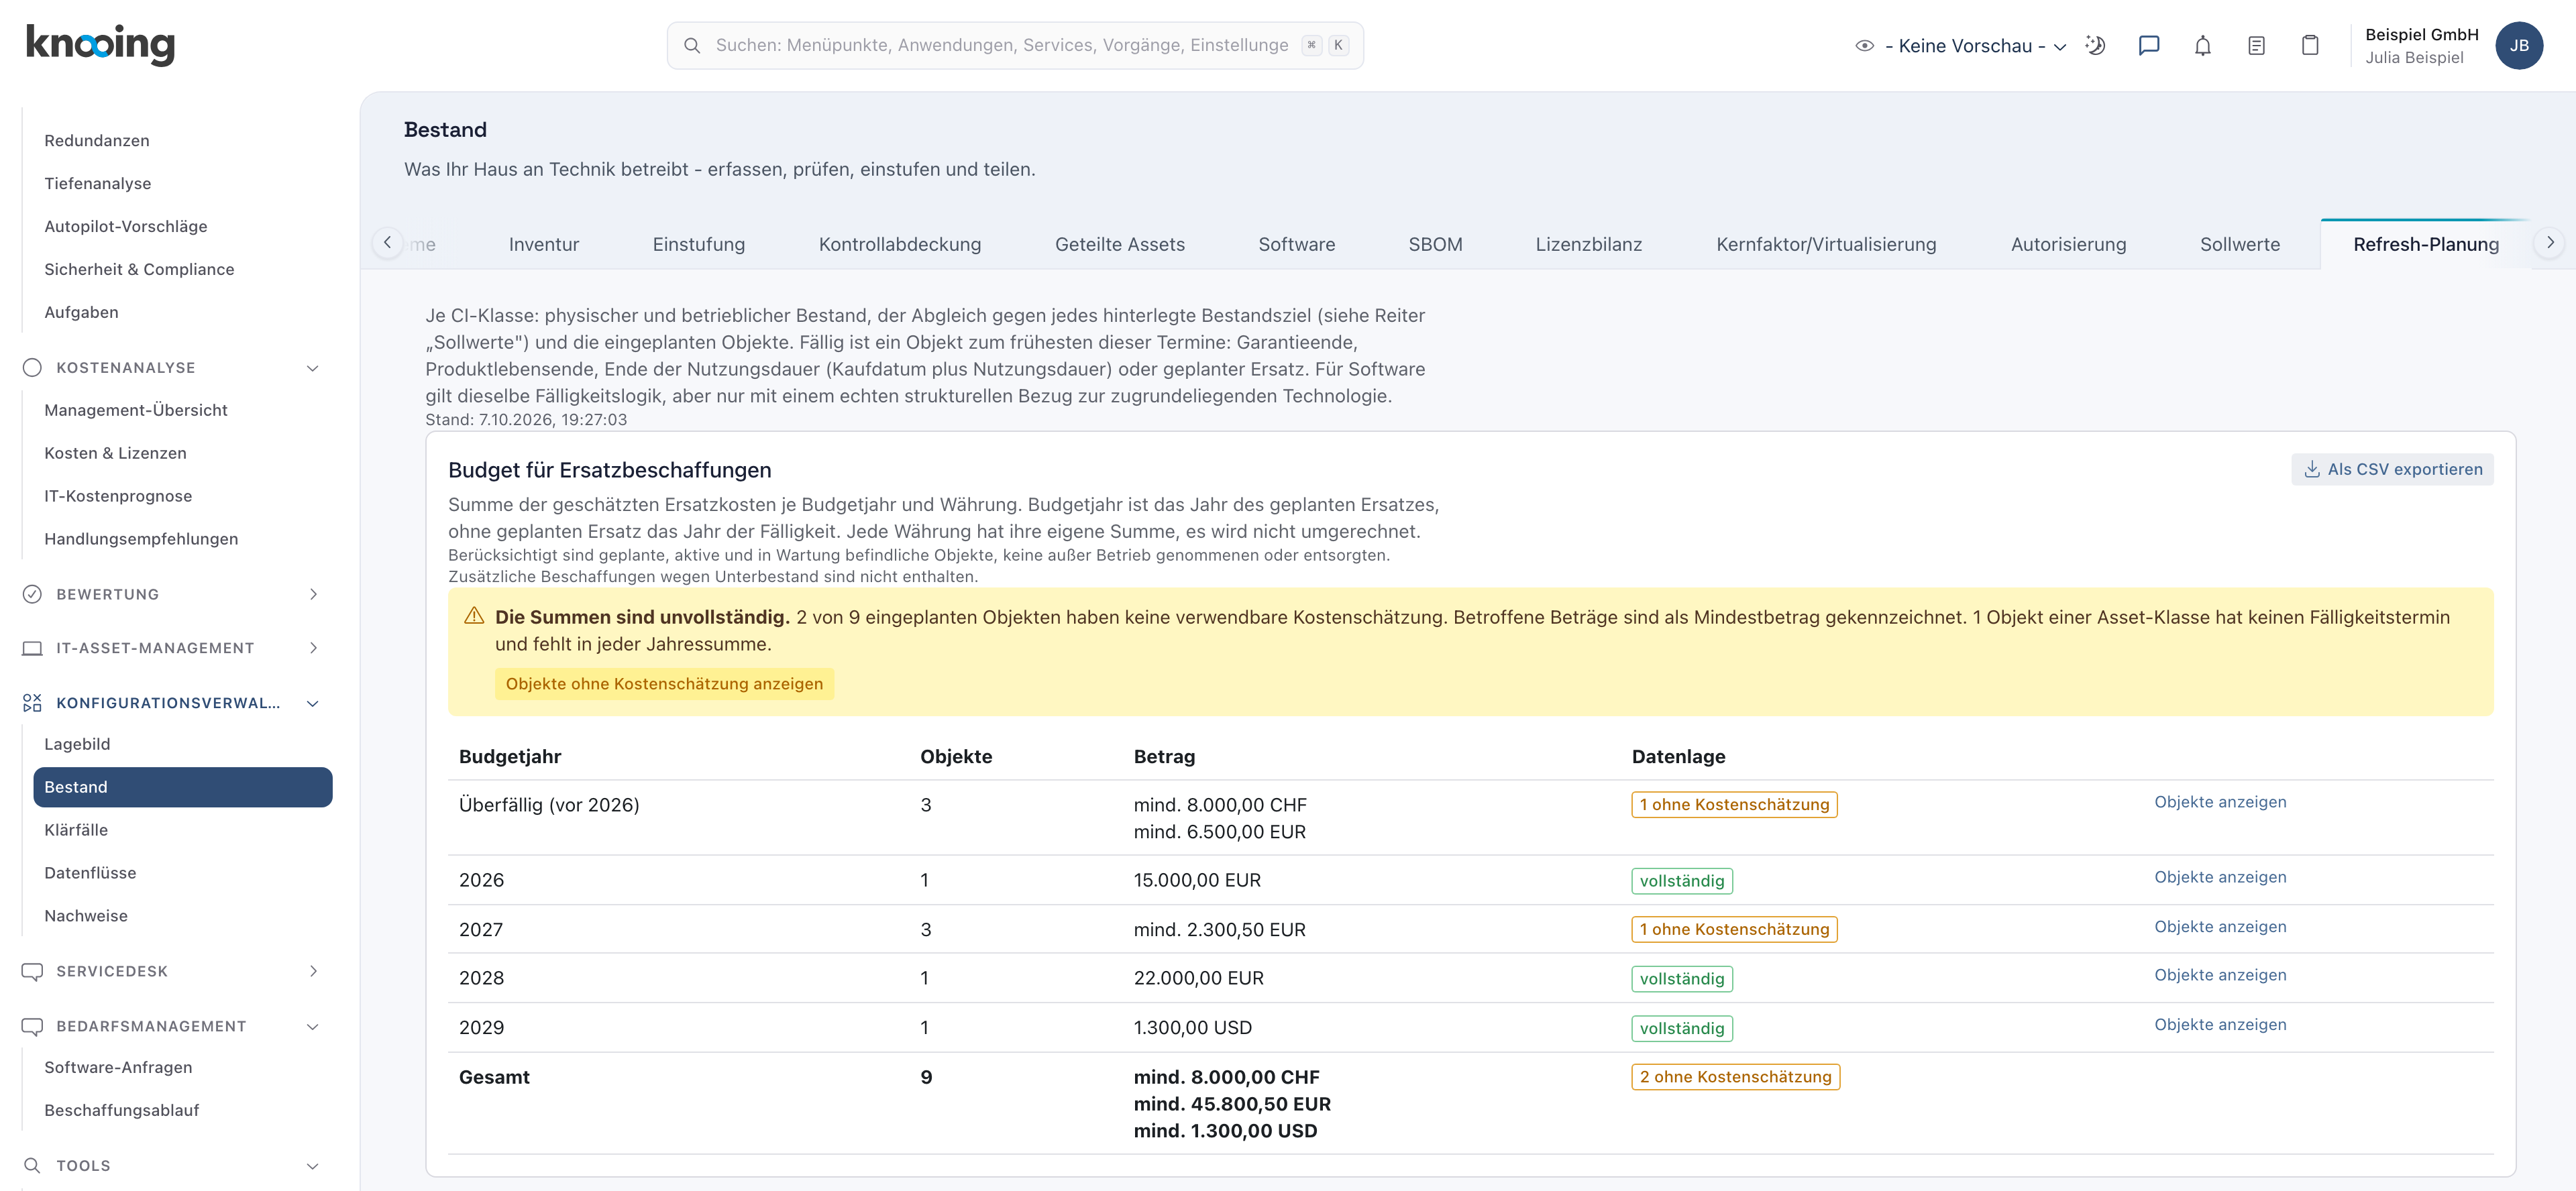2576x1191 pixels.
Task: Click the Kostenanalyse circle icon
Action: point(32,368)
